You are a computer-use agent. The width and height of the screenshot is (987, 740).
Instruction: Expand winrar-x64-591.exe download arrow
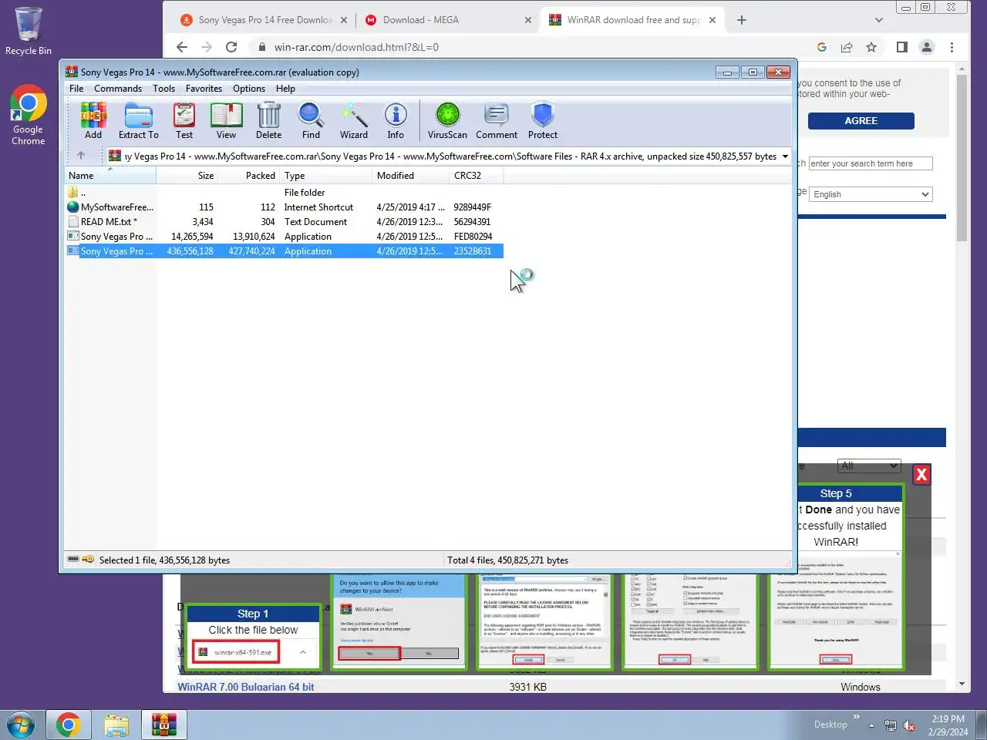(x=302, y=652)
